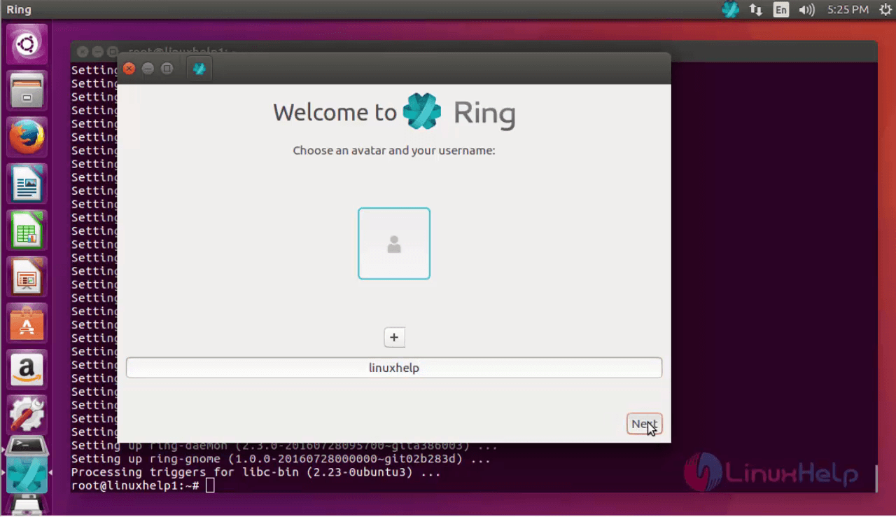The height and width of the screenshot is (517, 896).
Task: Close the Ring welcome window
Action: [129, 69]
